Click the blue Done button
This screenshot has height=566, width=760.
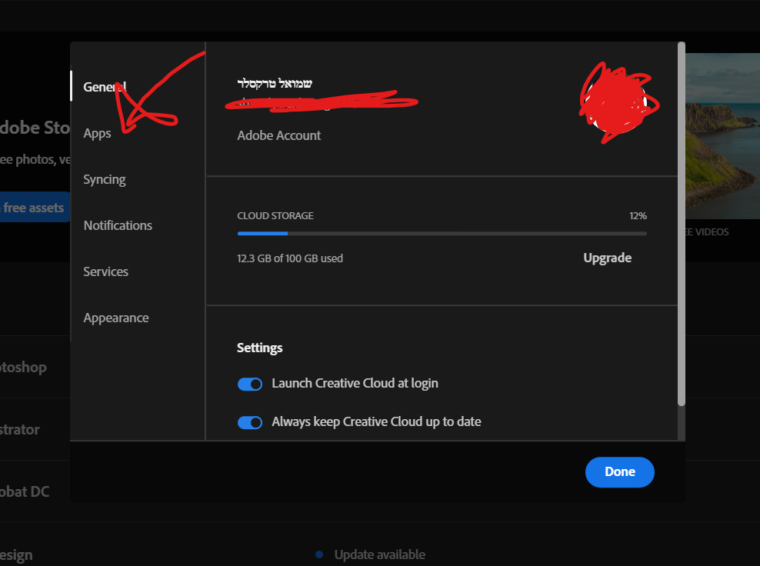(x=619, y=472)
